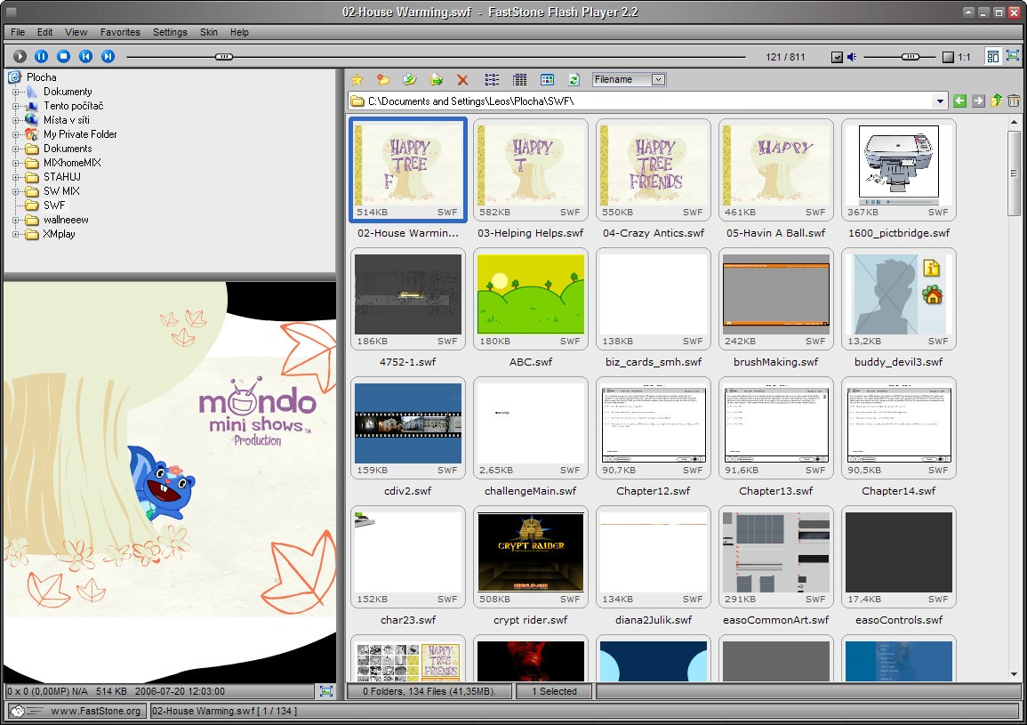Select the buddy_devil3.swf thumbnail
This screenshot has height=725, width=1027.
(x=899, y=299)
